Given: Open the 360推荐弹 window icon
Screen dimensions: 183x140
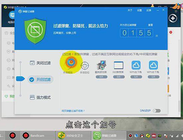Looking at the screenshot, I should [118, 65].
